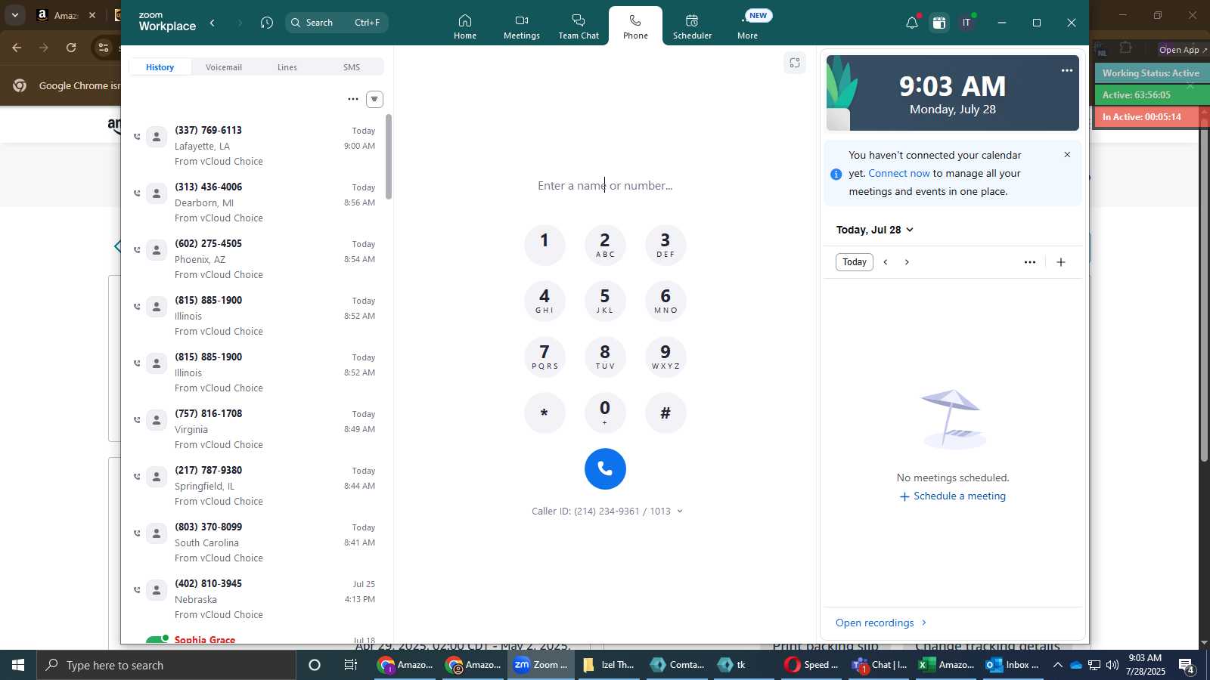This screenshot has height=680, width=1210.
Task: Open Excel from the taskbar
Action: [946, 665]
